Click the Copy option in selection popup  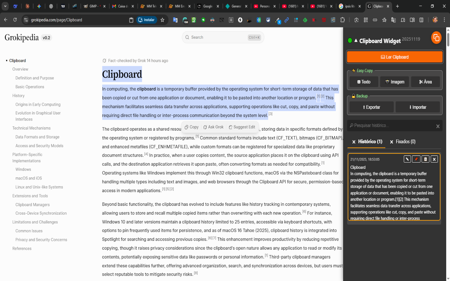192,127
